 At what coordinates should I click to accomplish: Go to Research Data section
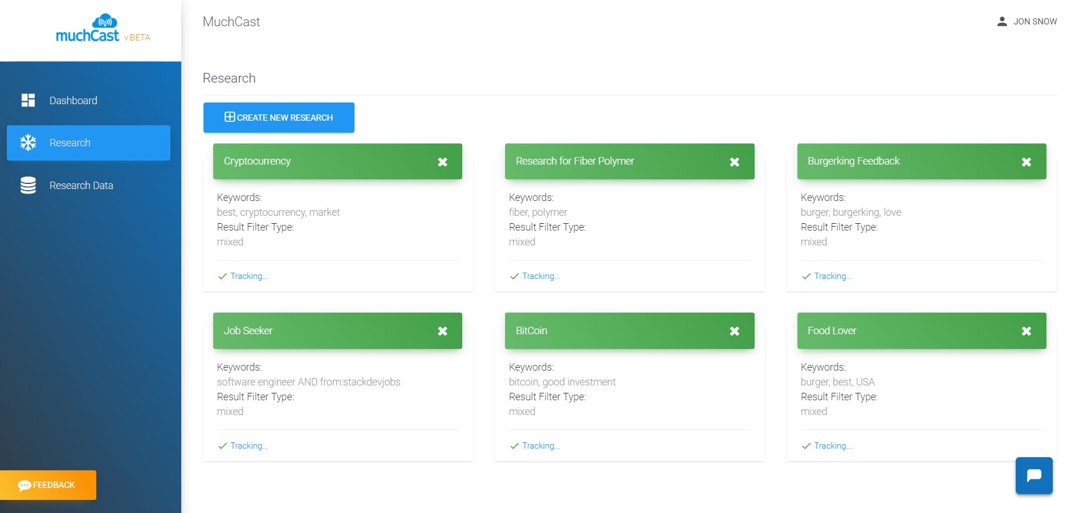click(81, 186)
